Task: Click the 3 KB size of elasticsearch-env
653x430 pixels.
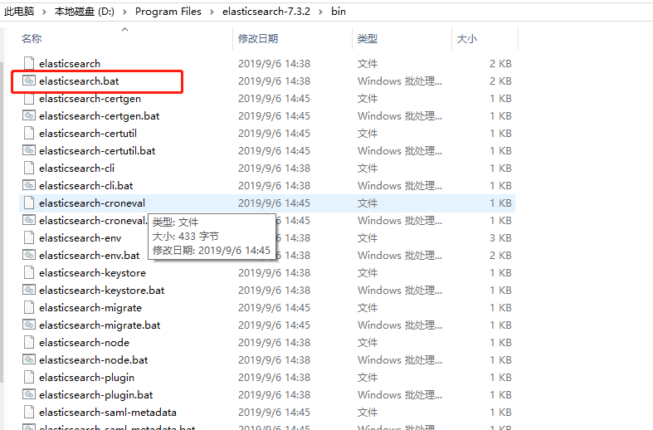Action: tap(500, 238)
